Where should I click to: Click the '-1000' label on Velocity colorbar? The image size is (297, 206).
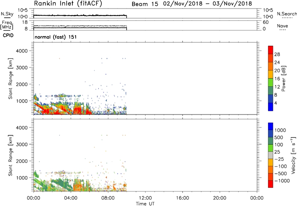pos(282,181)
